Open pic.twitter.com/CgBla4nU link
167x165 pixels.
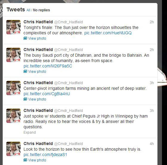click(47, 94)
